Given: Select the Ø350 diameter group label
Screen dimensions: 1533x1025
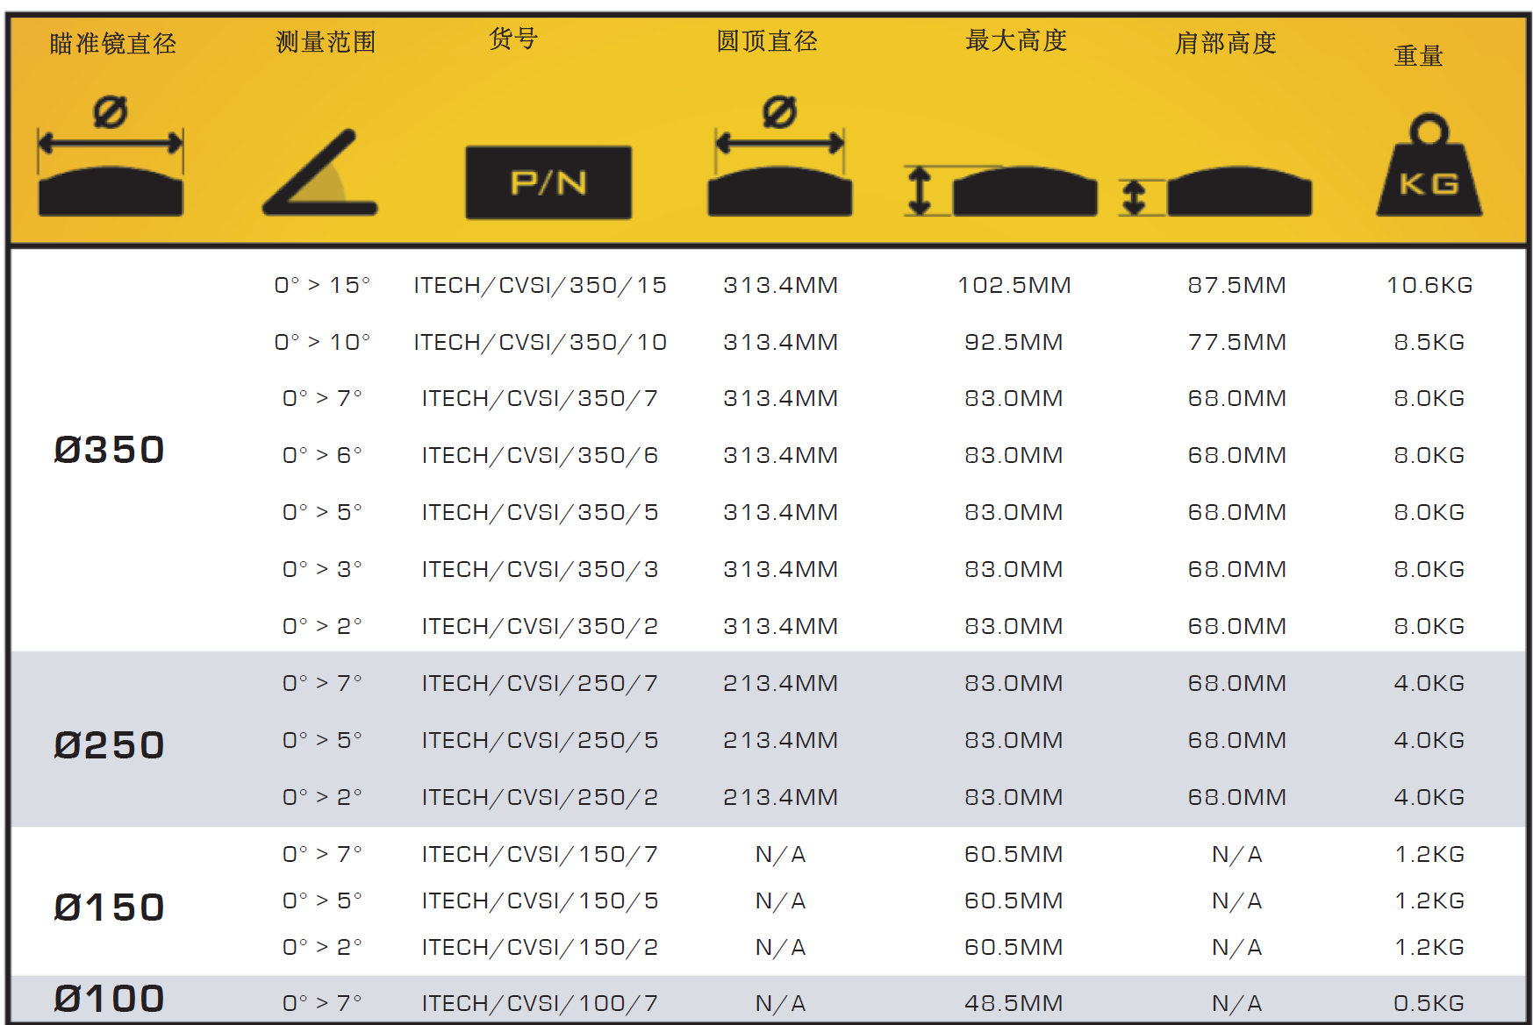Looking at the screenshot, I should 110,450.
